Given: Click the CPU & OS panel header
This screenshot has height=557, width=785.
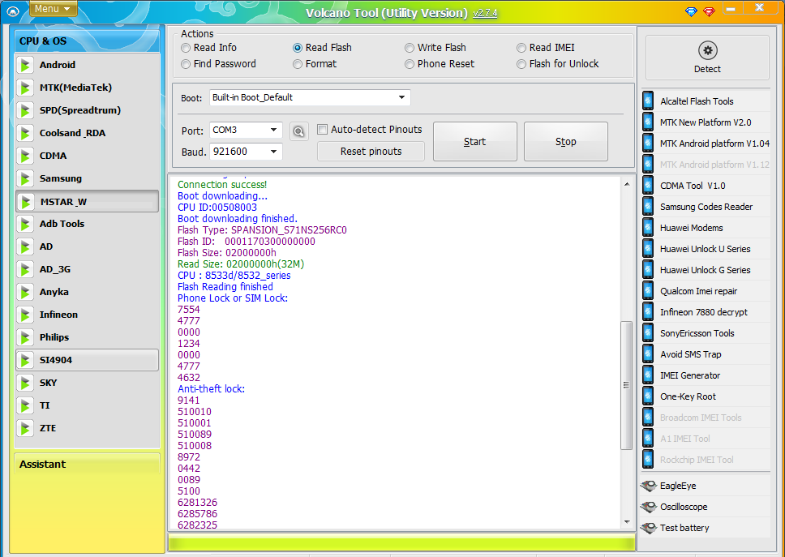Looking at the screenshot, I should (87, 41).
